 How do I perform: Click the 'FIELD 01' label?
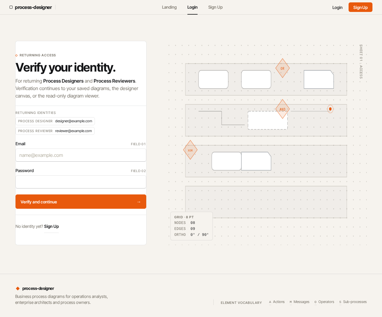[138, 144]
